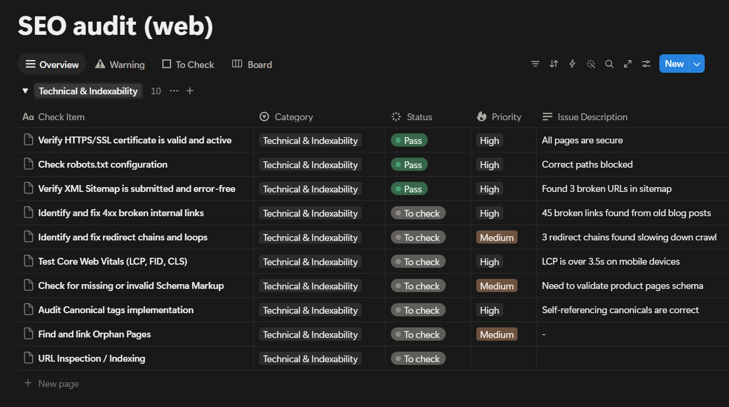This screenshot has height=407, width=729.
Task: Click the Issue Description column header
Action: (x=585, y=117)
